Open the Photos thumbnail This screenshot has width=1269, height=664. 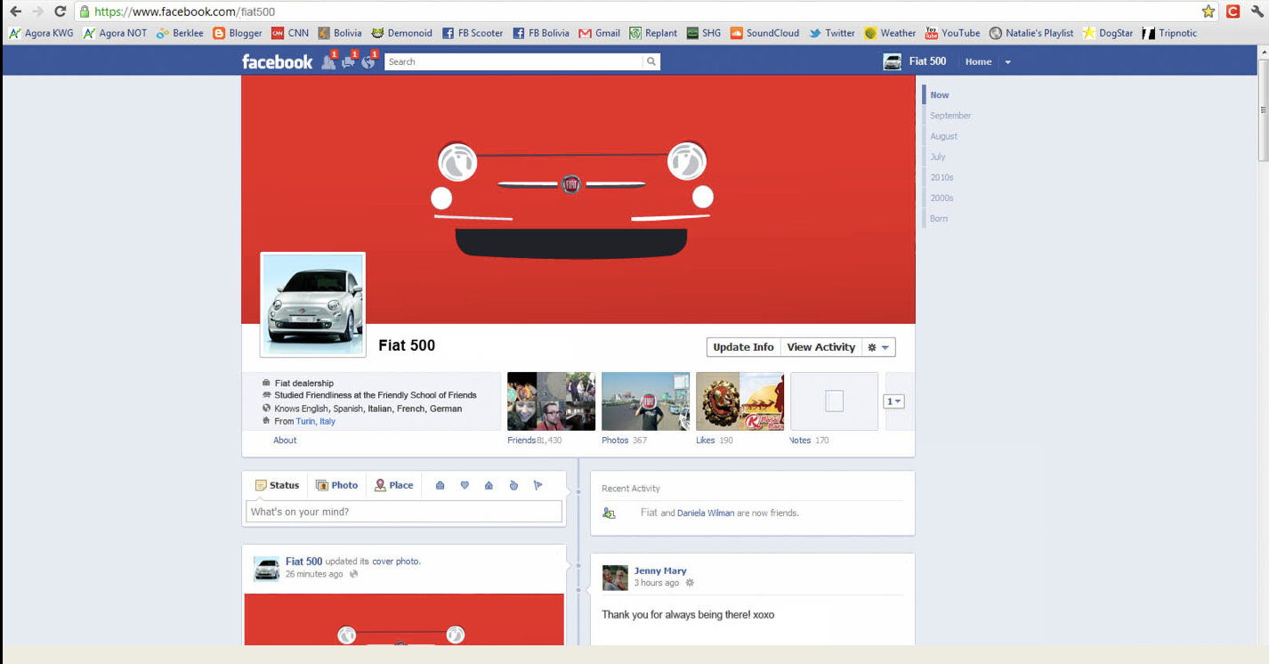click(645, 401)
